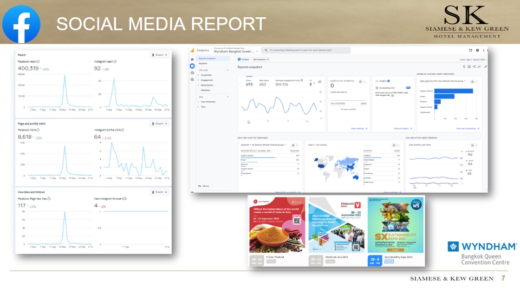Click the customize report chart icon

(469, 67)
